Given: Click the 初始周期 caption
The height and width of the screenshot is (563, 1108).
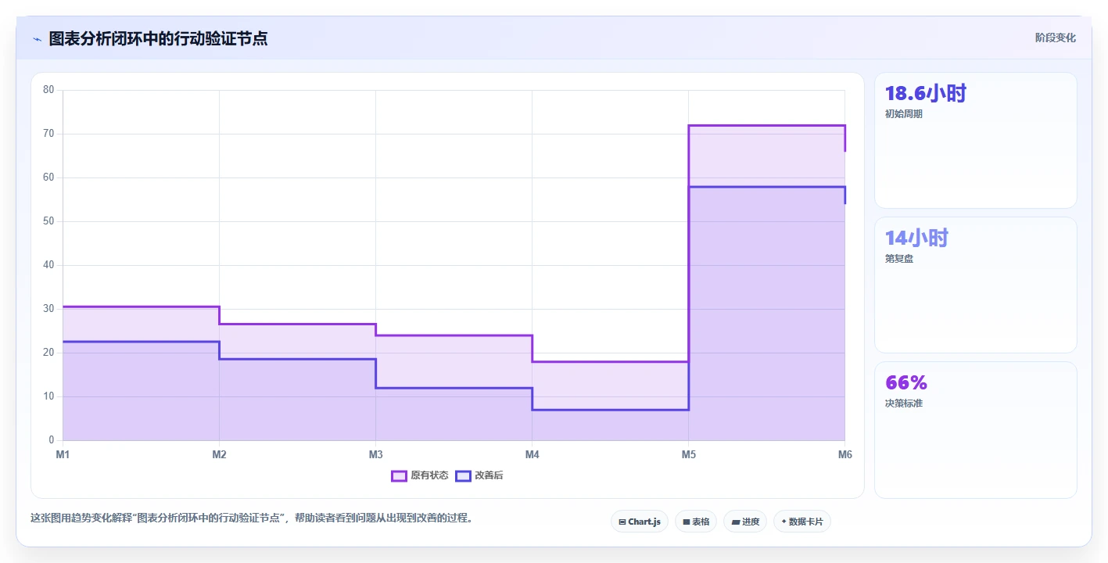Looking at the screenshot, I should click(x=904, y=114).
